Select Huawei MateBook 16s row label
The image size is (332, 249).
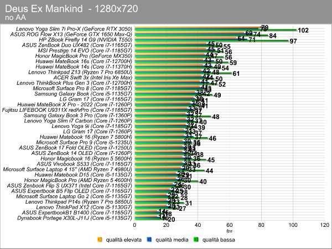pos(84,61)
